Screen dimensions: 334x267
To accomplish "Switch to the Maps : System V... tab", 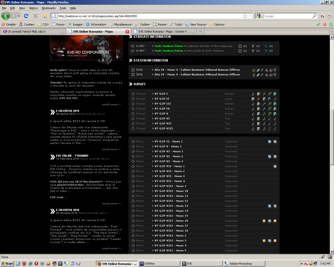I will pyautogui.click(x=164, y=32).
